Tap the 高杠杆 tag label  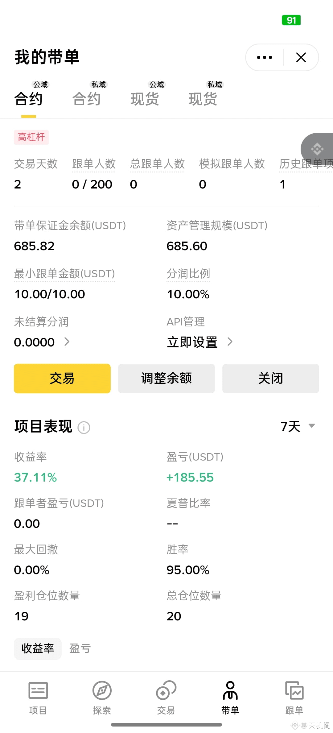click(x=31, y=137)
